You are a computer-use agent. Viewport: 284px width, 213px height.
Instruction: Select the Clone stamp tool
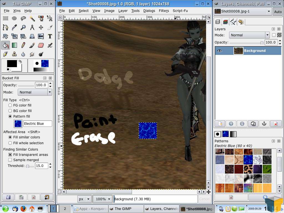coord(14,54)
